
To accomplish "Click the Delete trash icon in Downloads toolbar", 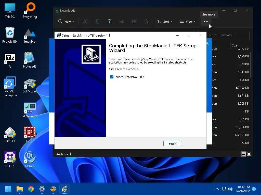I will [x=146, y=21].
